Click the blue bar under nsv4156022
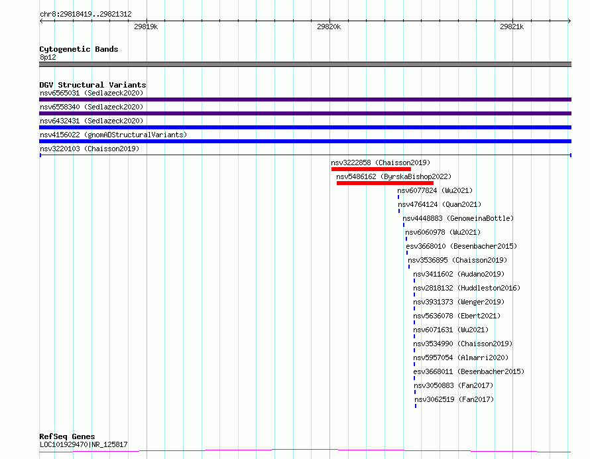 (305, 141)
